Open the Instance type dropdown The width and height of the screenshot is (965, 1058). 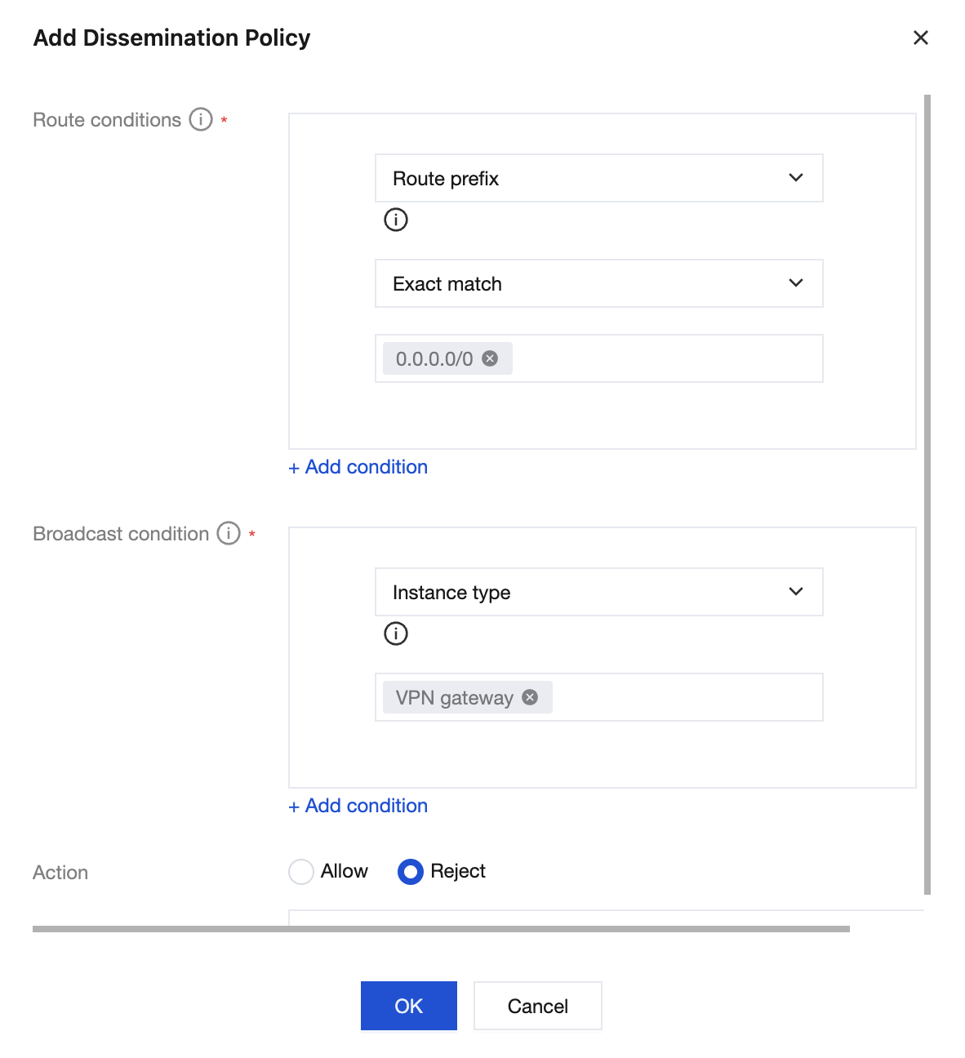tap(599, 592)
